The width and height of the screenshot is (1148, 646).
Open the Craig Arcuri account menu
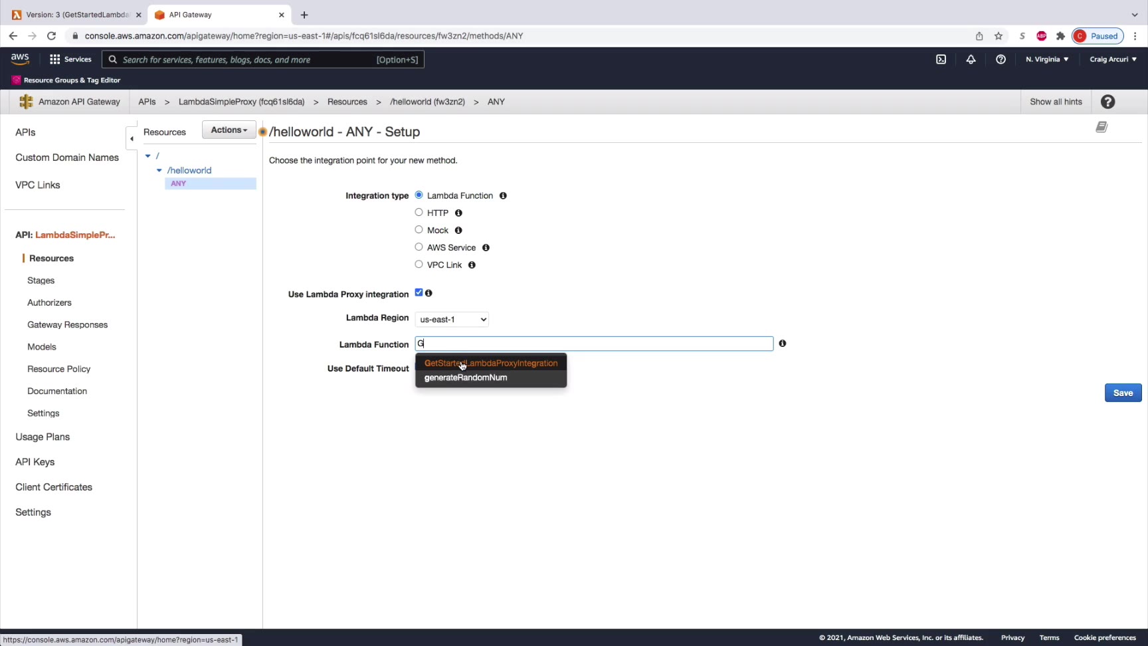click(1113, 59)
